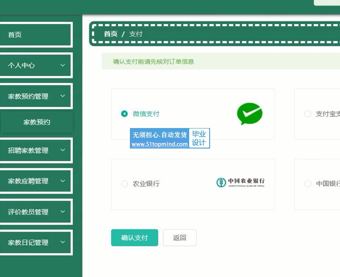Select the 微信支付 radio button
This screenshot has height=277, width=340.
[124, 114]
